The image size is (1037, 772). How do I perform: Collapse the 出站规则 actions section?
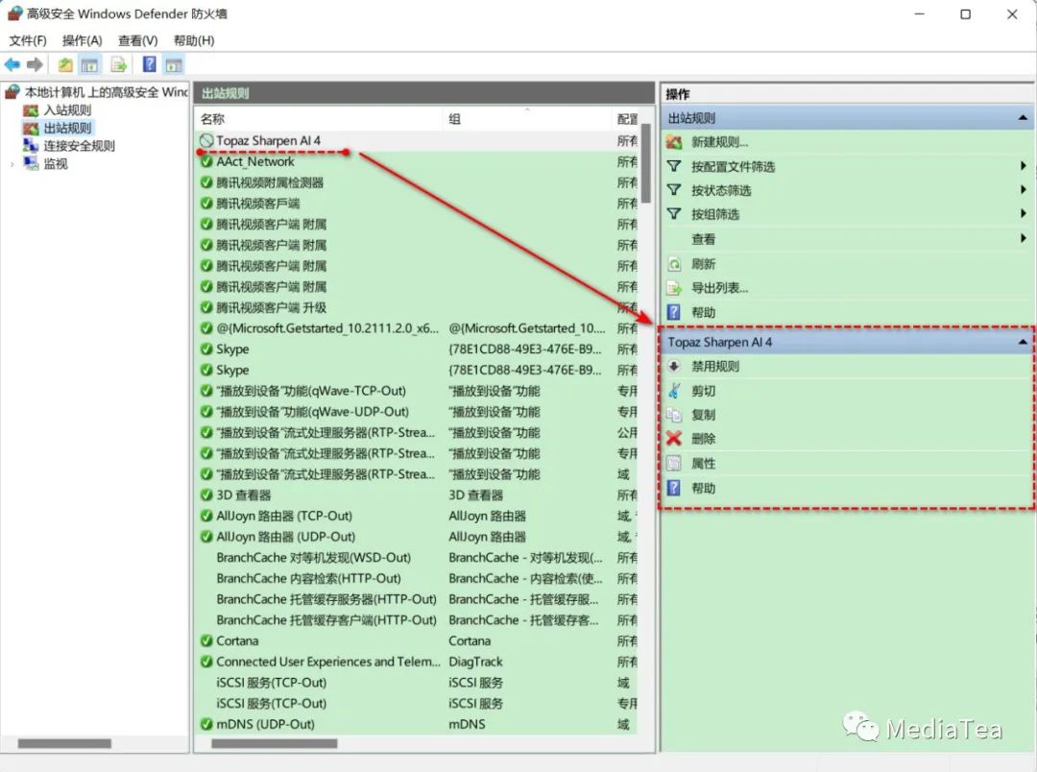click(x=1023, y=118)
